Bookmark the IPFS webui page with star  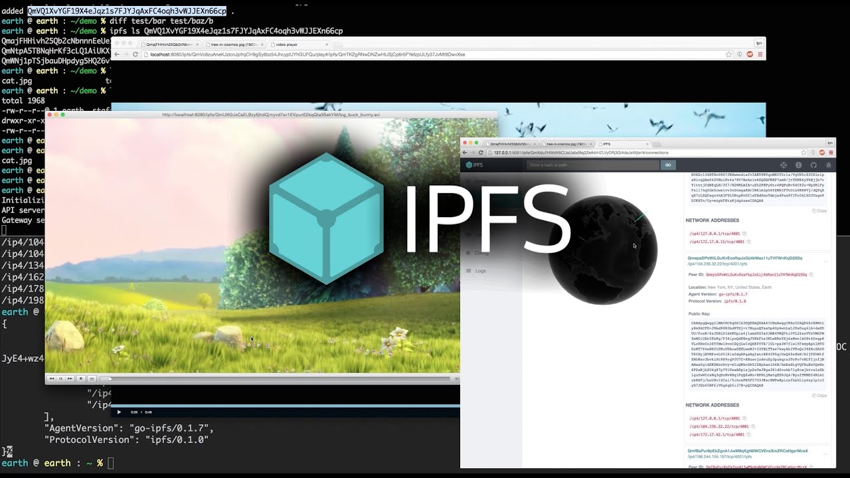(x=803, y=153)
